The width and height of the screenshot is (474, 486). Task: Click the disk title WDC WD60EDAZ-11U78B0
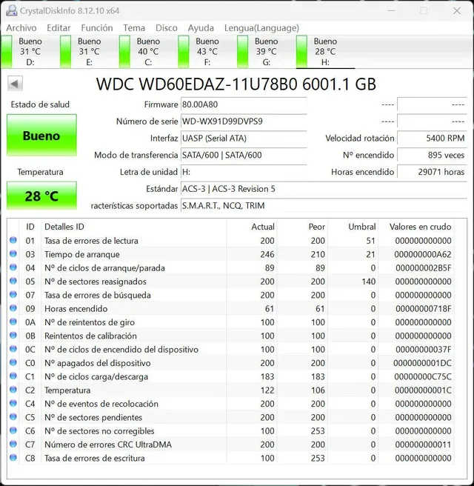tap(196, 84)
